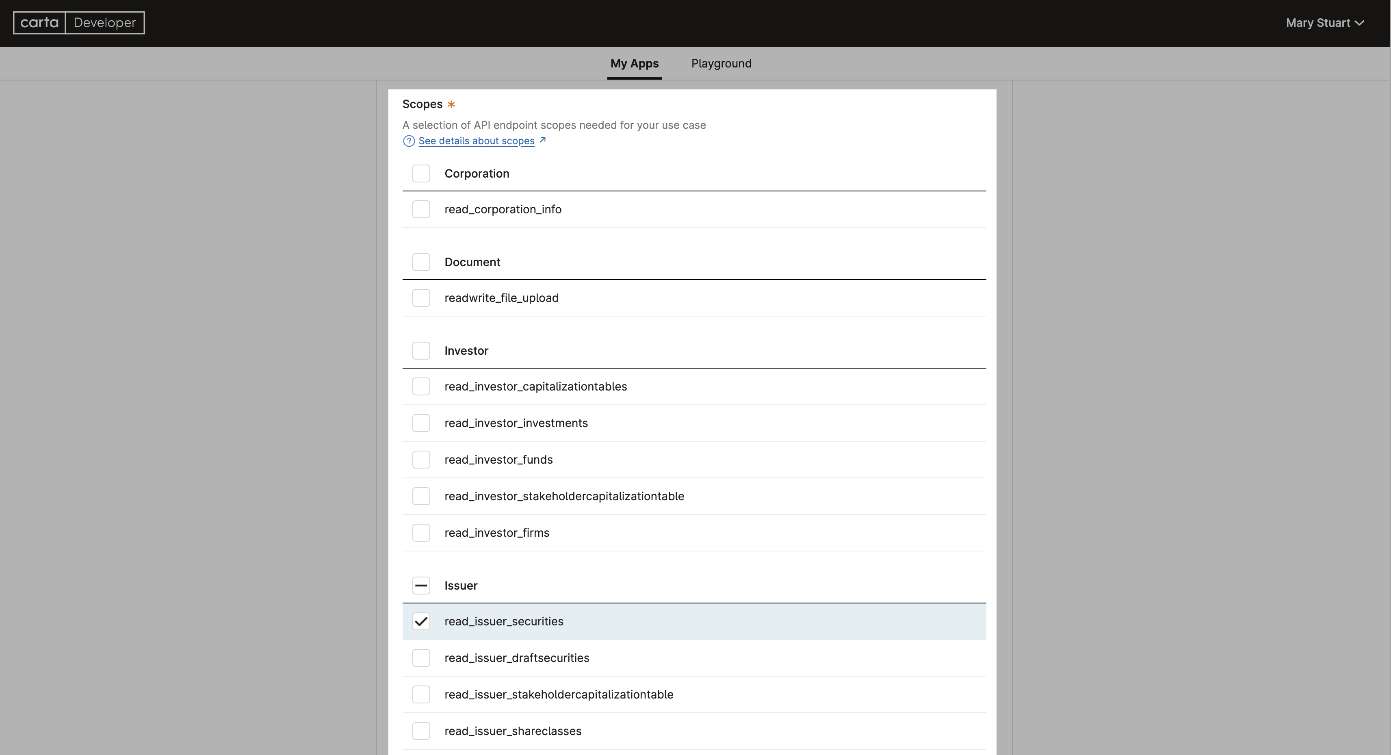The image size is (1391, 755).
Task: Enable read_investor_funds scope
Action: 420,460
